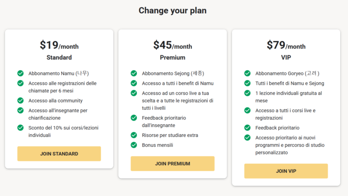
Task: Click checkmark icon next to Accesso alla community
Action: tap(20, 101)
